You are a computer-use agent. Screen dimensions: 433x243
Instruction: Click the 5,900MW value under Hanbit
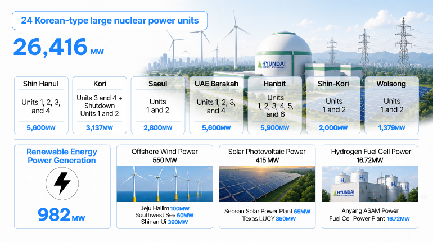275,128
